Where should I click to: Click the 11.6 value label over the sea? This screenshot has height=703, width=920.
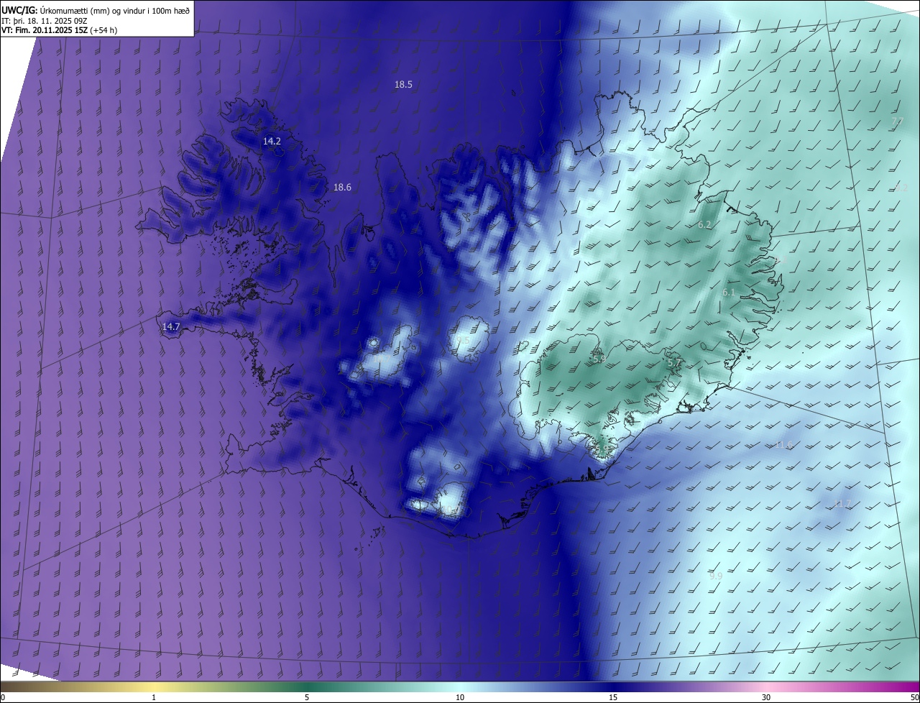pos(783,445)
